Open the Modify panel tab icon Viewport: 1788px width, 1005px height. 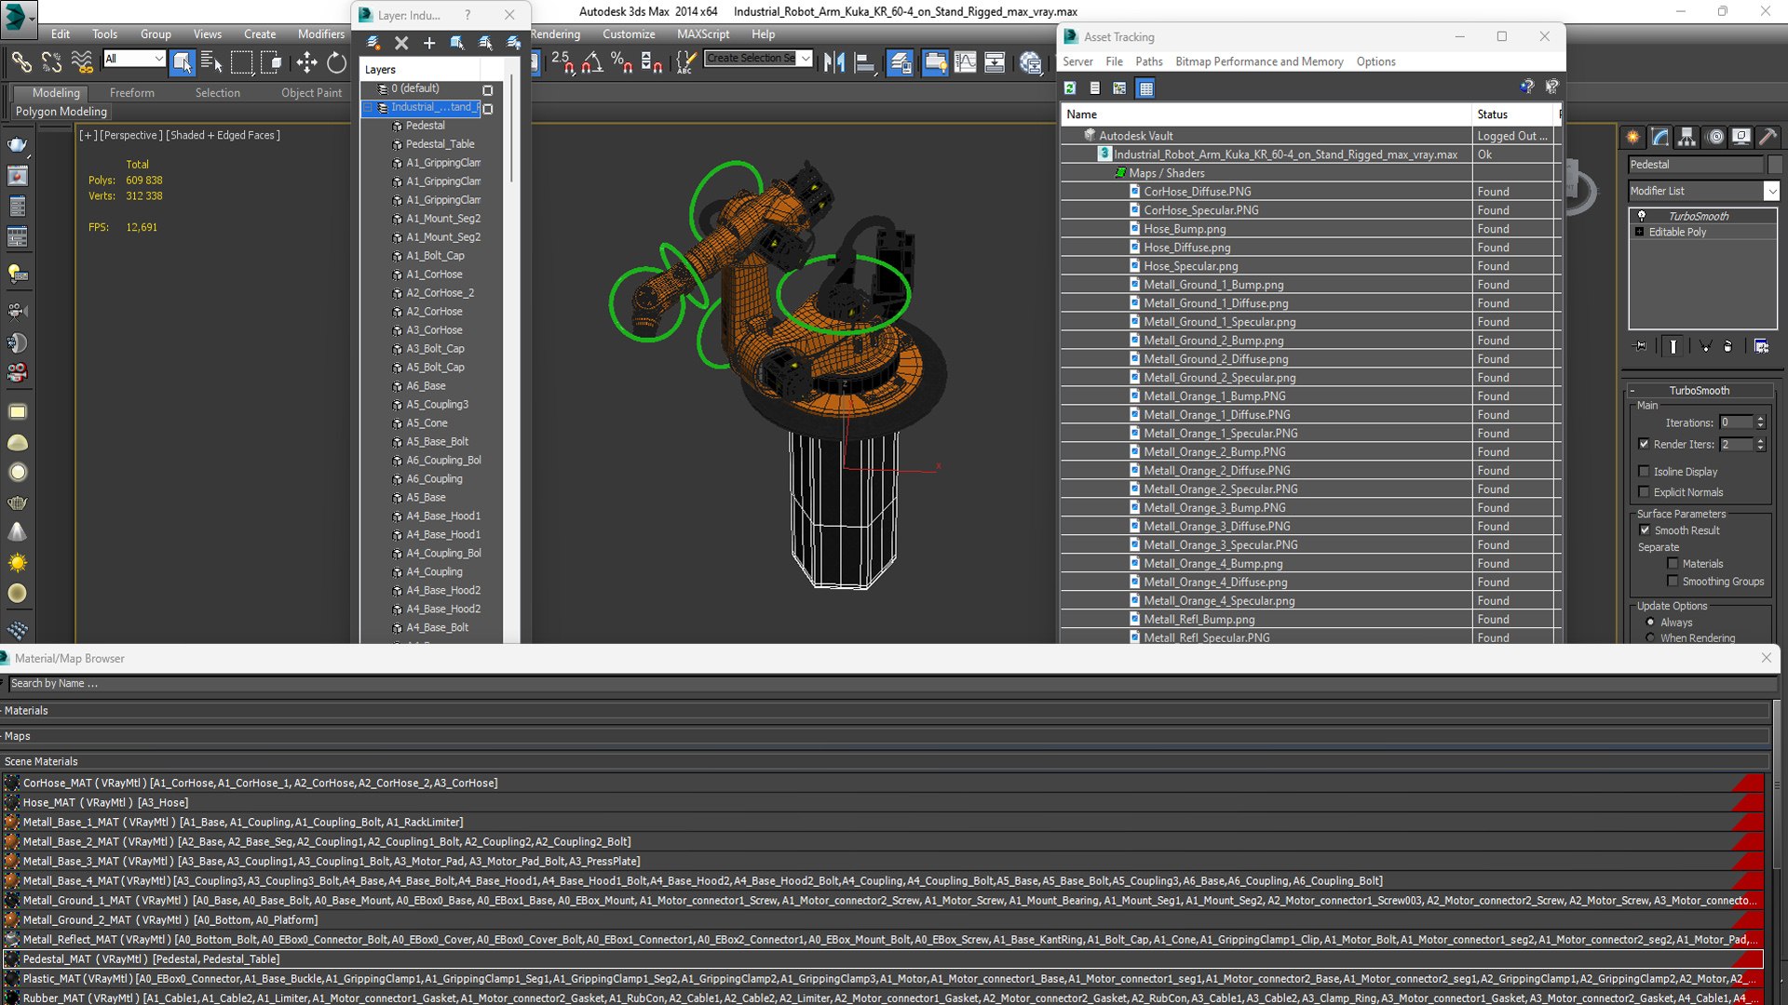coord(1660,137)
